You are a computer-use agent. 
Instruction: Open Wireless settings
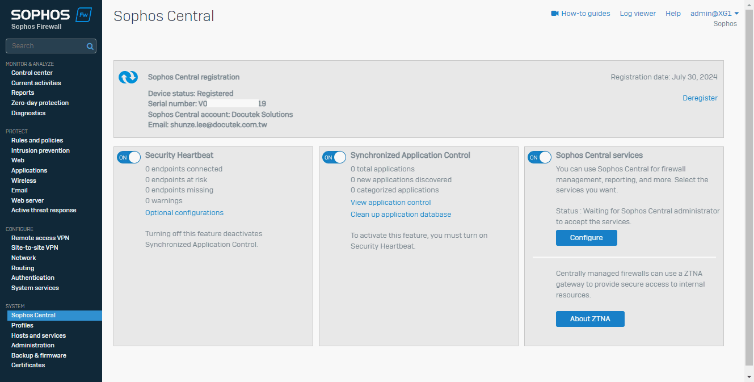click(x=24, y=180)
